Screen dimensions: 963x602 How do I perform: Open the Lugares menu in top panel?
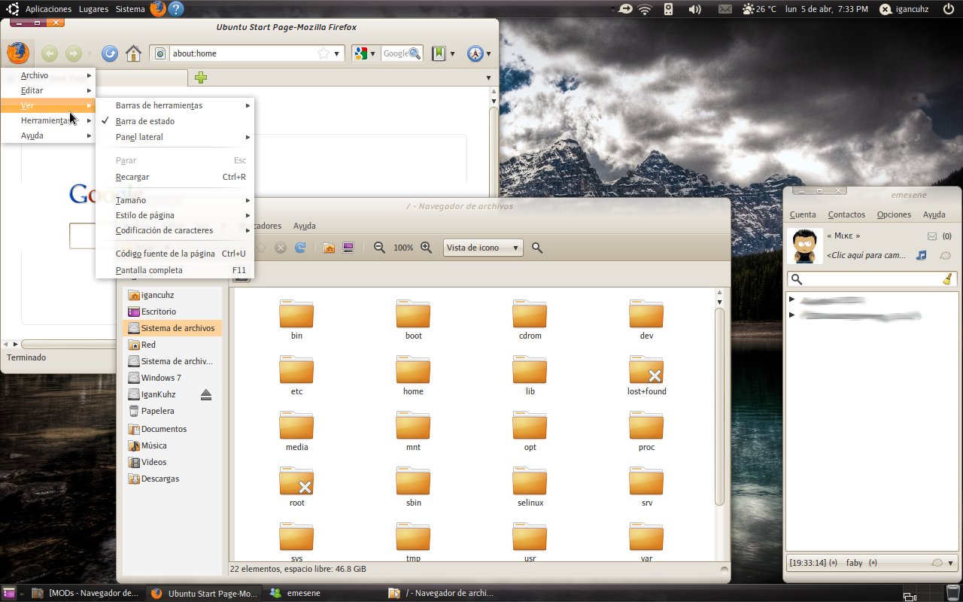(93, 9)
